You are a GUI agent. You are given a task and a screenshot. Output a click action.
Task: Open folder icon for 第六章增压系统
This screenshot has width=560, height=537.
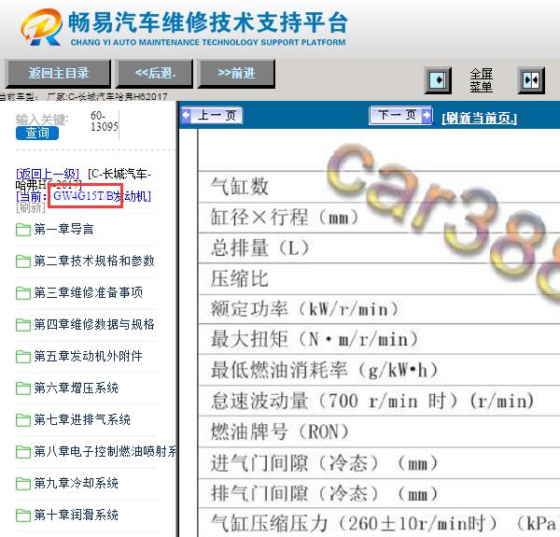pyautogui.click(x=23, y=388)
